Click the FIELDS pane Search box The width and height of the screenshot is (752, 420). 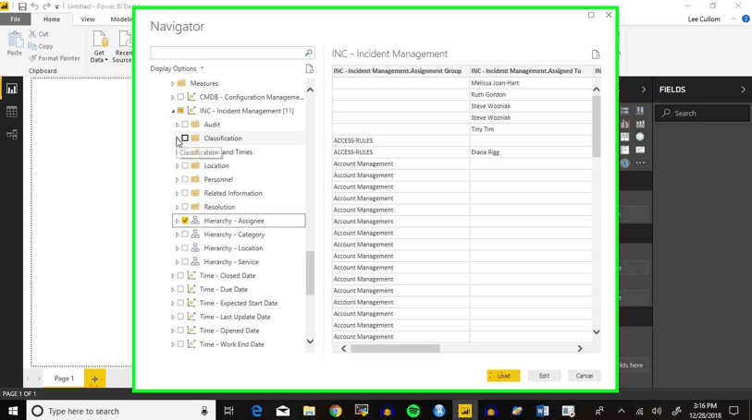click(x=702, y=114)
